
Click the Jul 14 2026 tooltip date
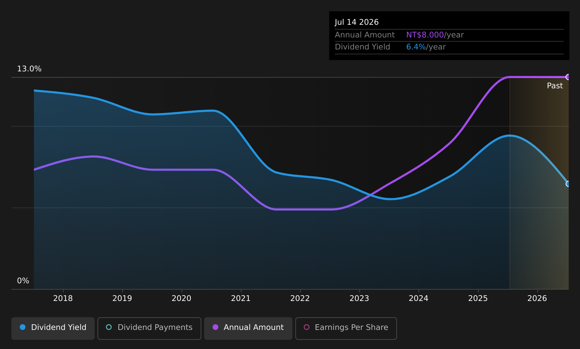pos(357,22)
